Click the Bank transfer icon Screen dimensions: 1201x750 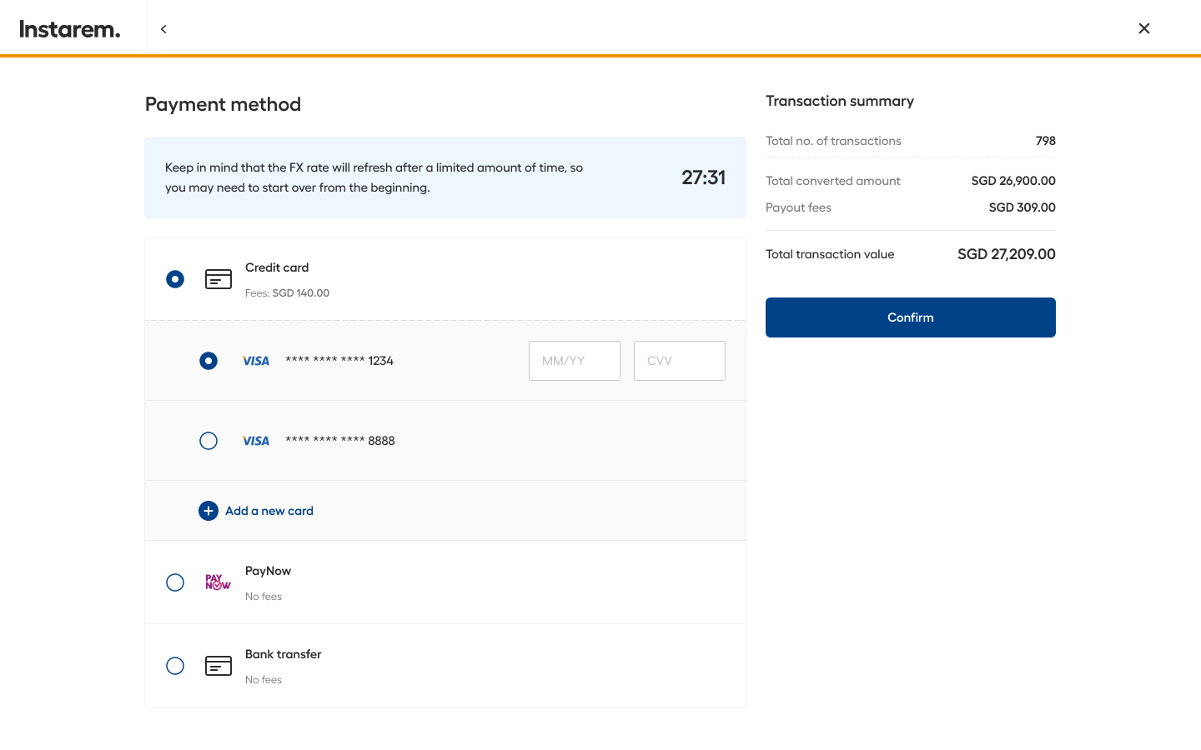pyautogui.click(x=219, y=666)
